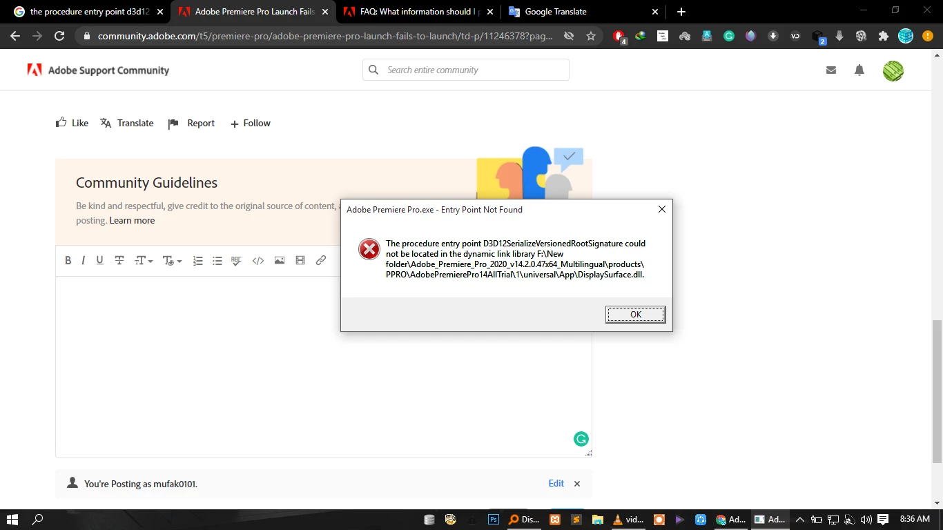Open the VD video downloader extension
Viewport: 943px width, 530px height.
(x=795, y=36)
